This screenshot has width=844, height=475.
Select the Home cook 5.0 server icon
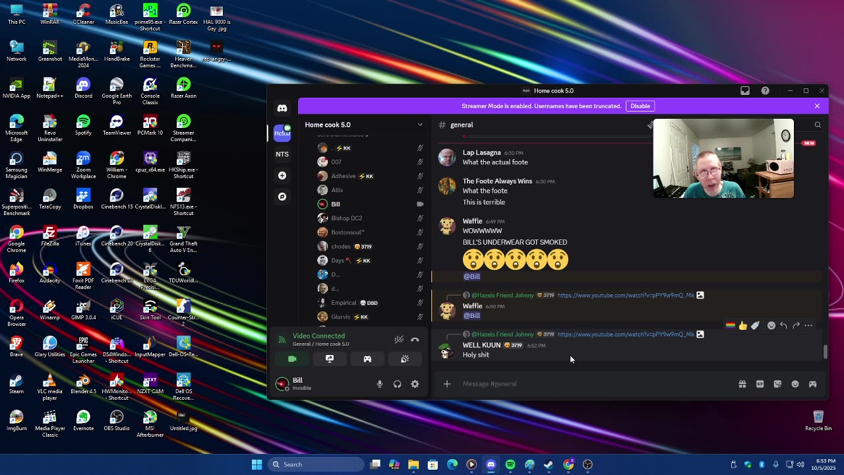point(282,133)
